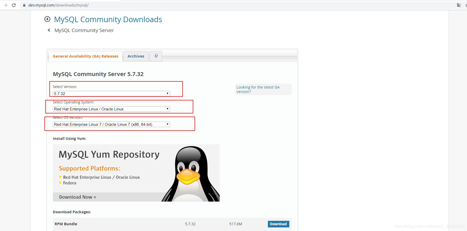
Task: Open the information icon tab
Action: click(x=156, y=56)
